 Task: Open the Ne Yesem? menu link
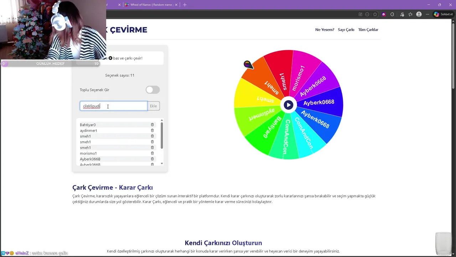pos(325,30)
